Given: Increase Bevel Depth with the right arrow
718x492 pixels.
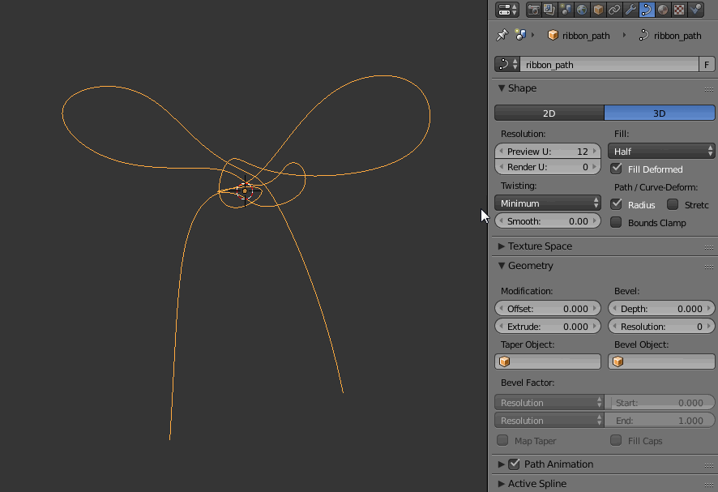Looking at the screenshot, I should click(709, 308).
